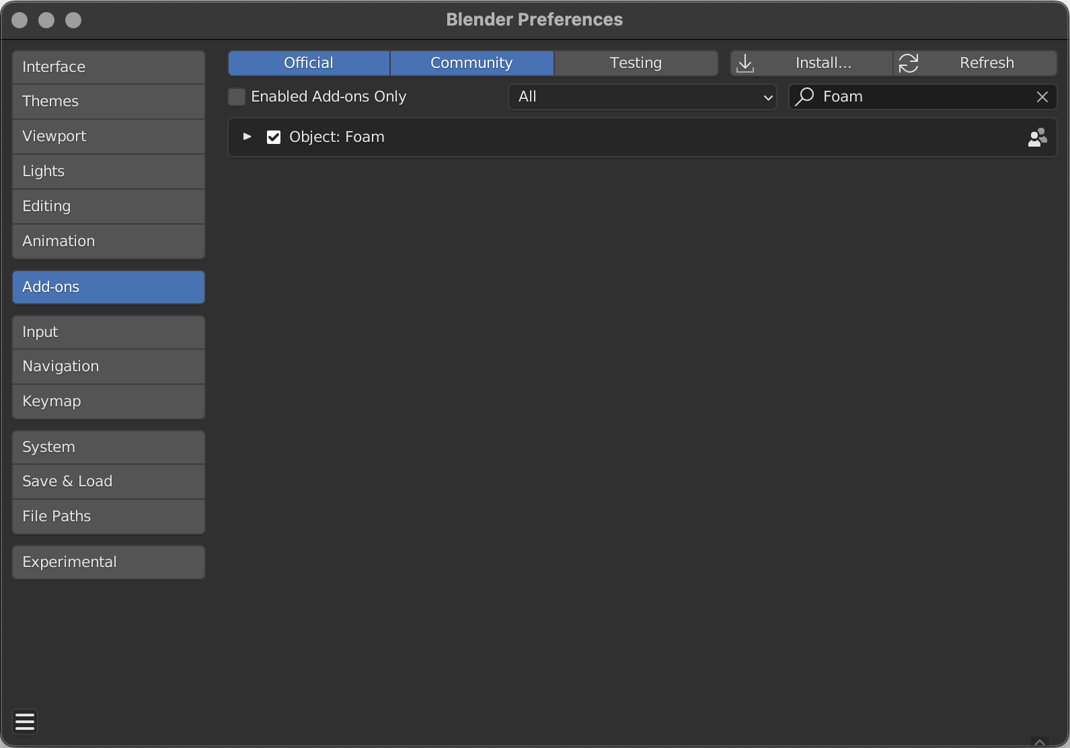1070x748 pixels.
Task: Click the Install... button
Action: 812,63
